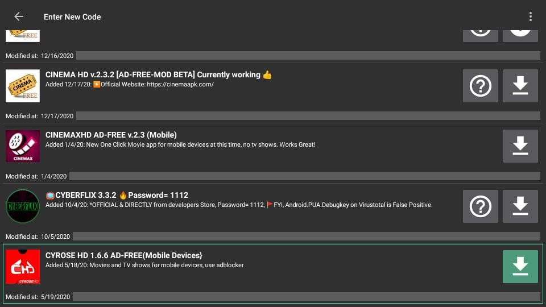Open help info for CINEMA HD v.2.3.2
The height and width of the screenshot is (307, 546).
coord(480,86)
